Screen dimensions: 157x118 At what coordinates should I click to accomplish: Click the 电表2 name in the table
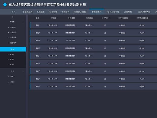(x=37, y=33)
